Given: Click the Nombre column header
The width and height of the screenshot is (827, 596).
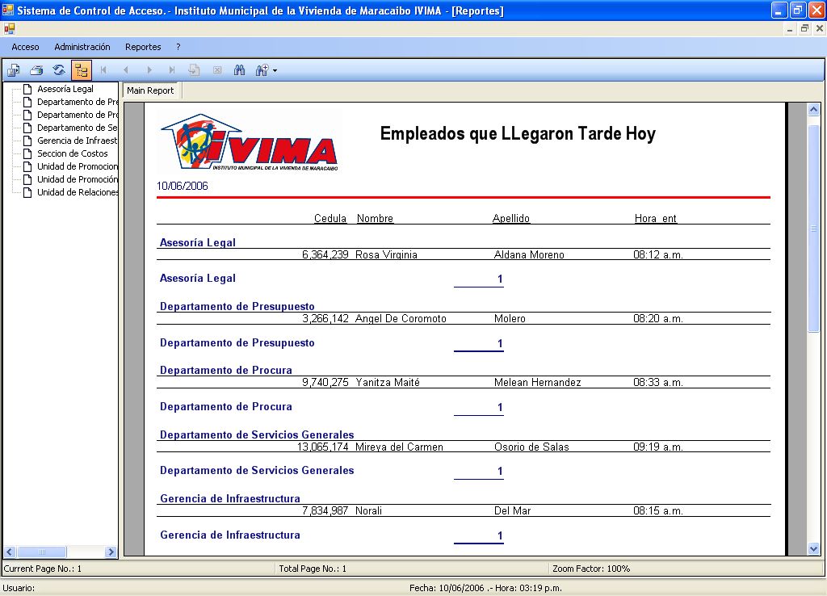Looking at the screenshot, I should [375, 218].
